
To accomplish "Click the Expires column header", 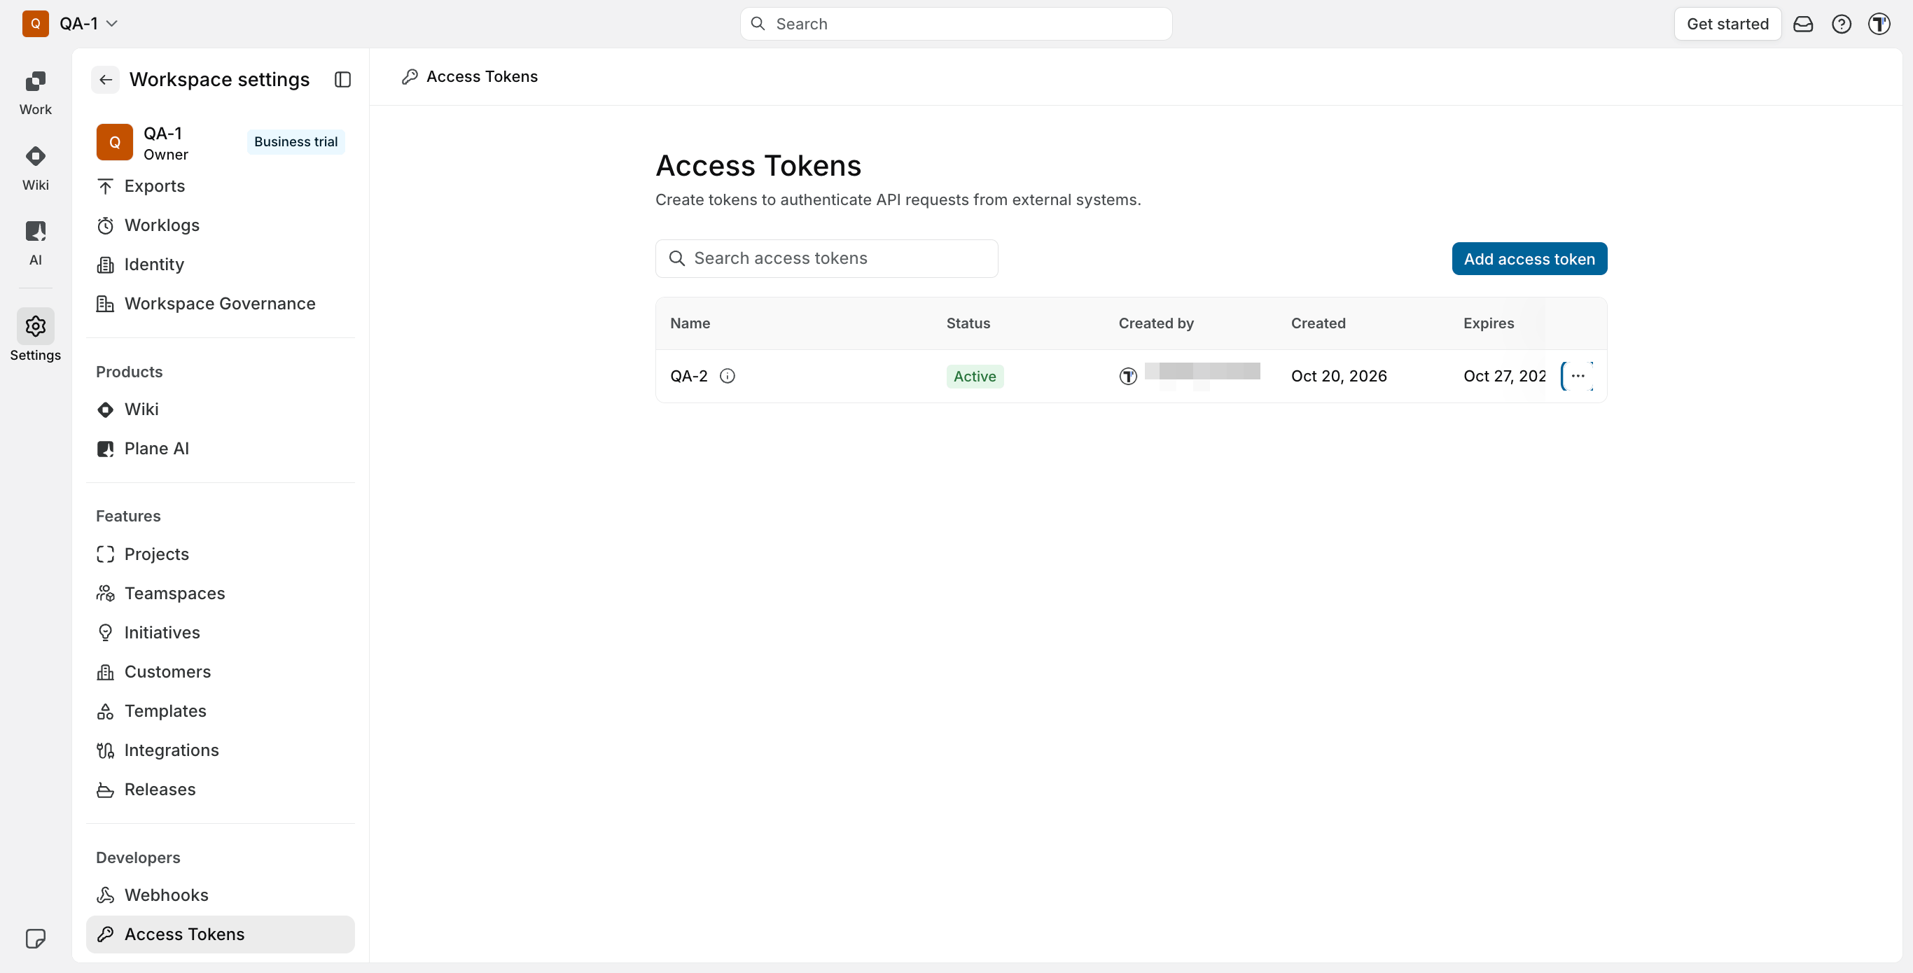I will (x=1488, y=323).
